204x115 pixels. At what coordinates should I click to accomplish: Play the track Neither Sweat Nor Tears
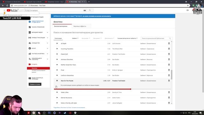pos(57,65)
